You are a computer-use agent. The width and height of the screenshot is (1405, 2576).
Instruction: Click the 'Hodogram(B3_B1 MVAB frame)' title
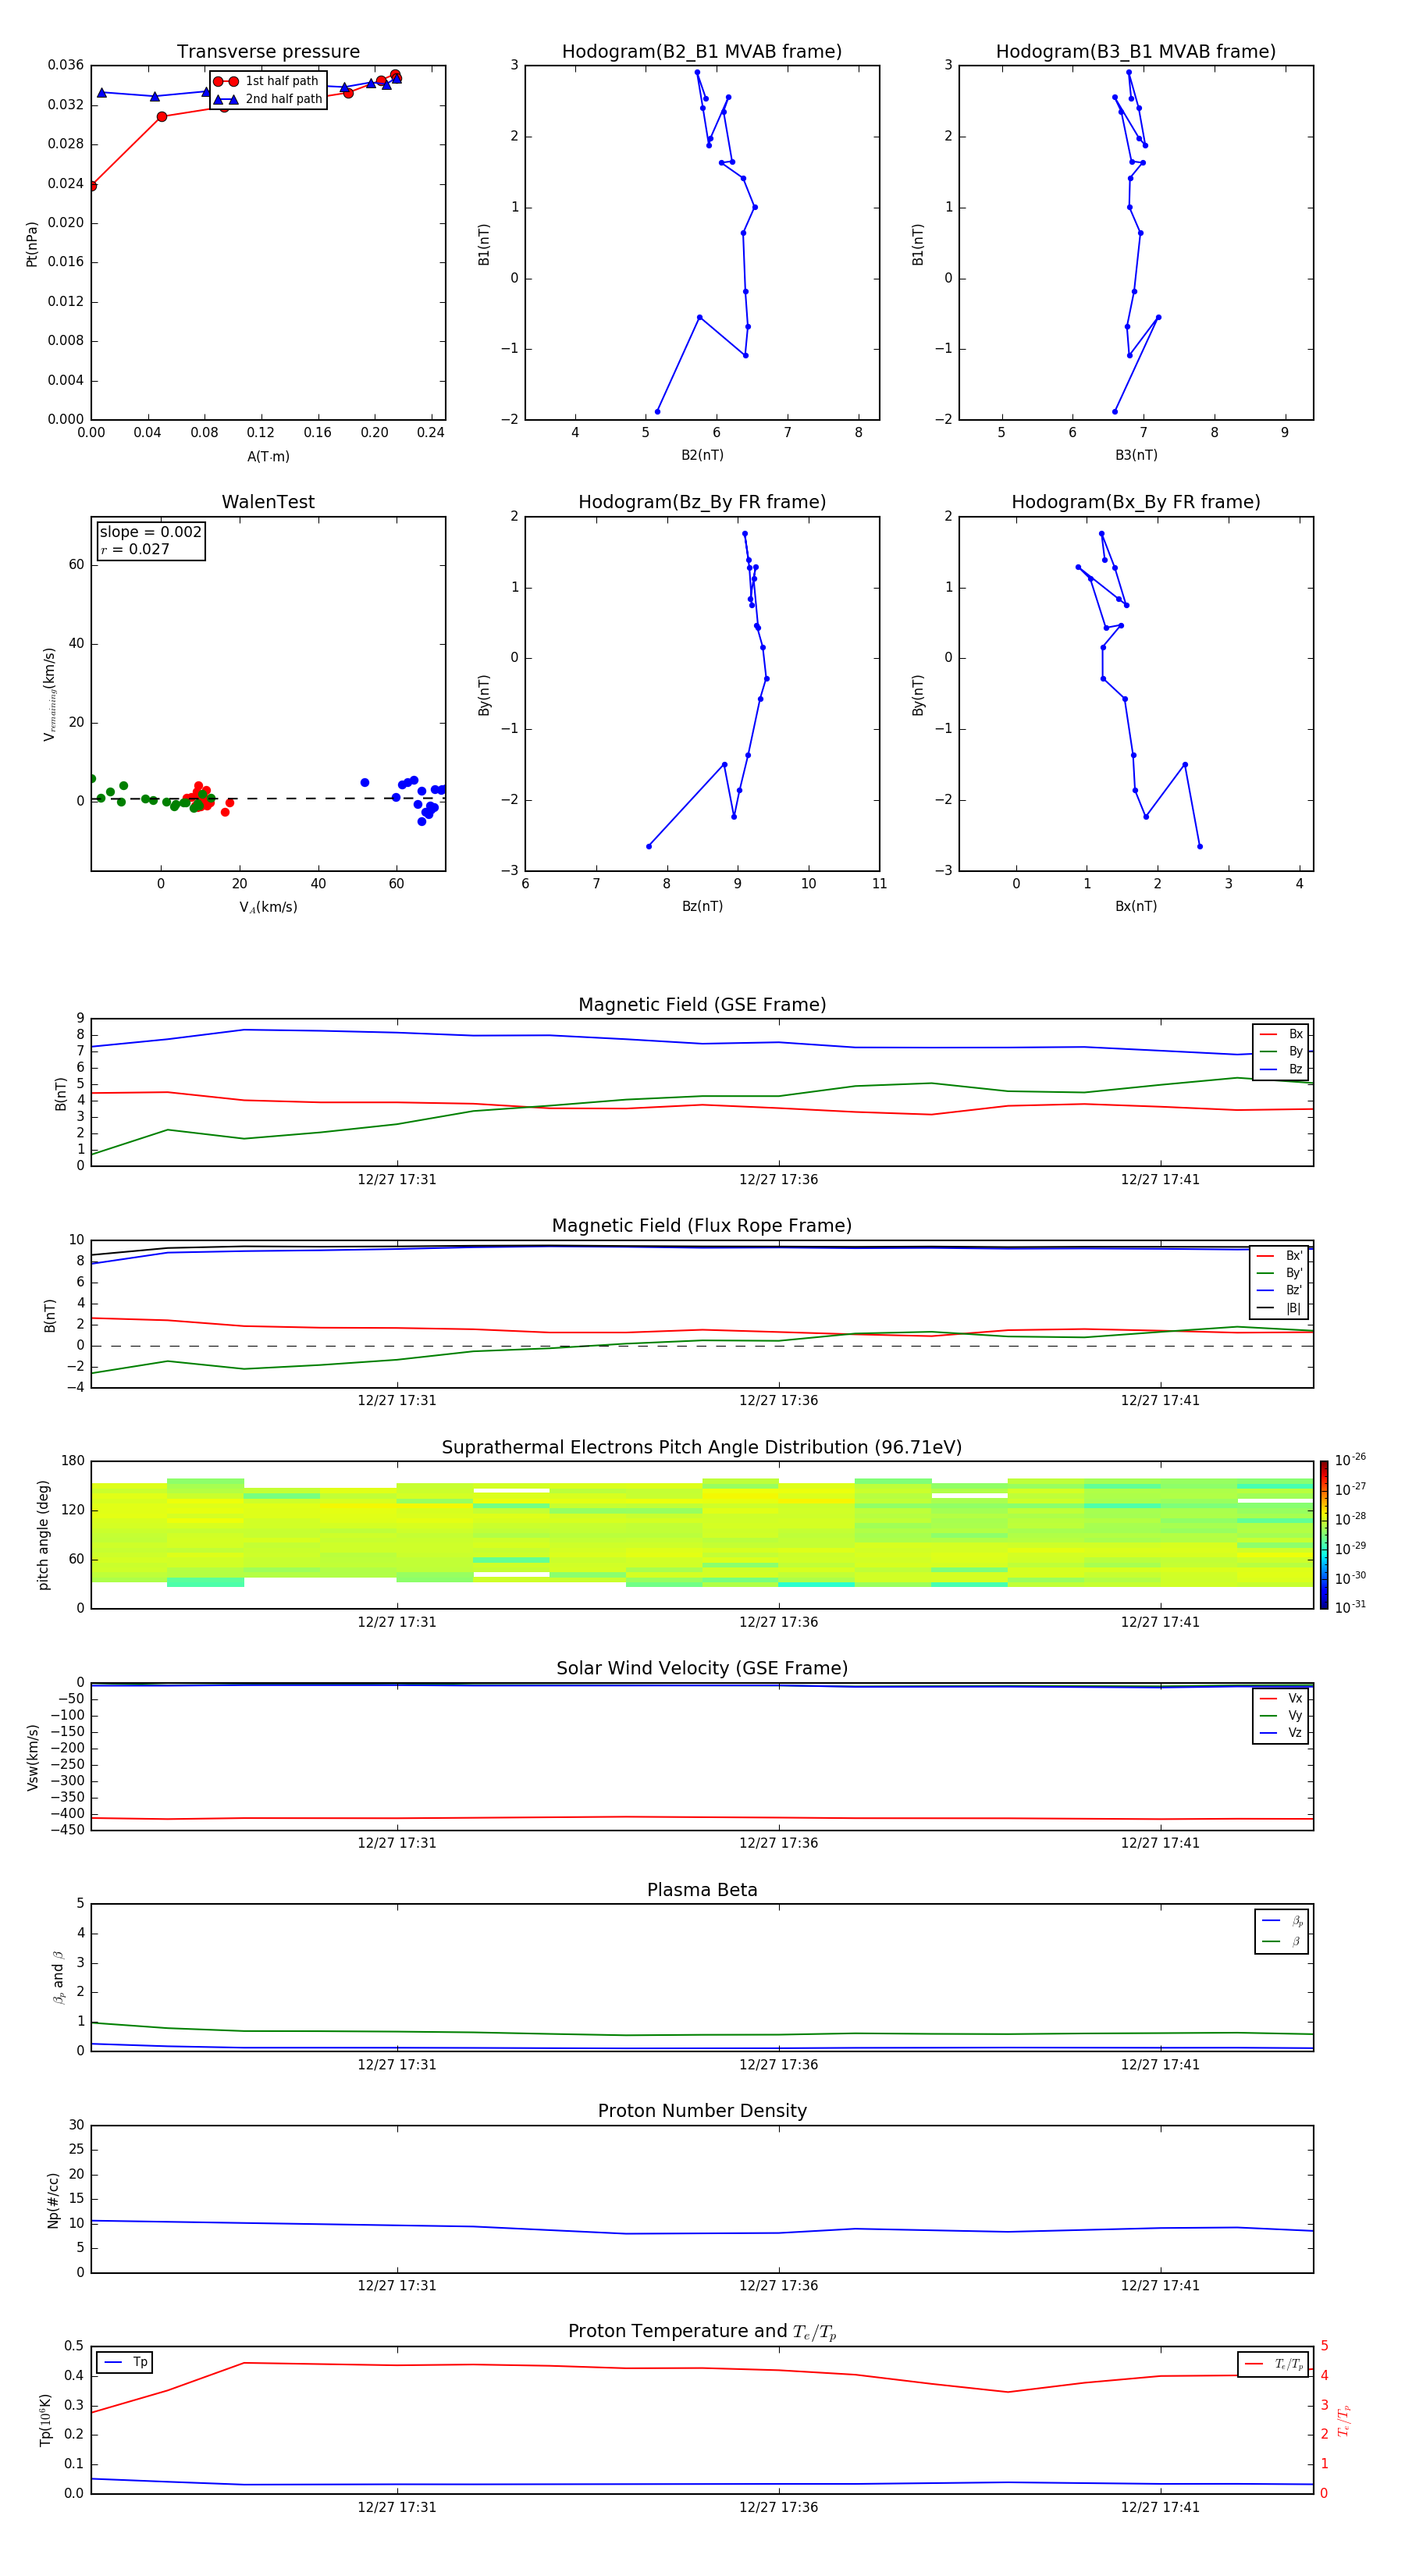[x=1136, y=52]
